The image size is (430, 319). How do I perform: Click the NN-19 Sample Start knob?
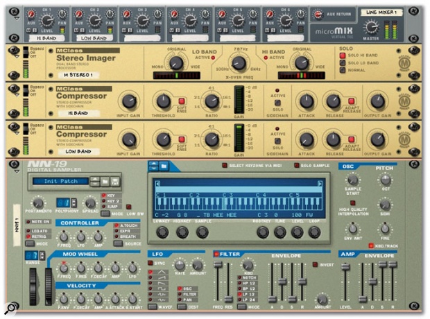point(352,180)
